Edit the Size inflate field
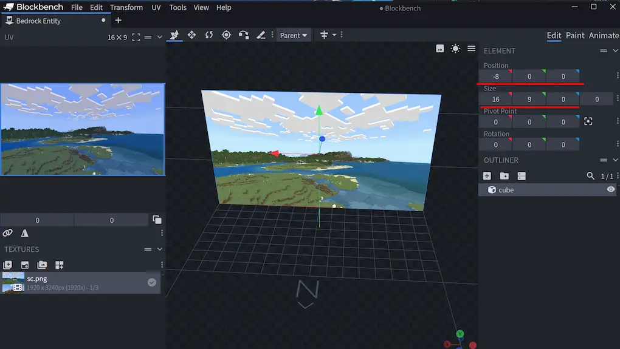Viewport: 620px width, 349px height. click(597, 100)
